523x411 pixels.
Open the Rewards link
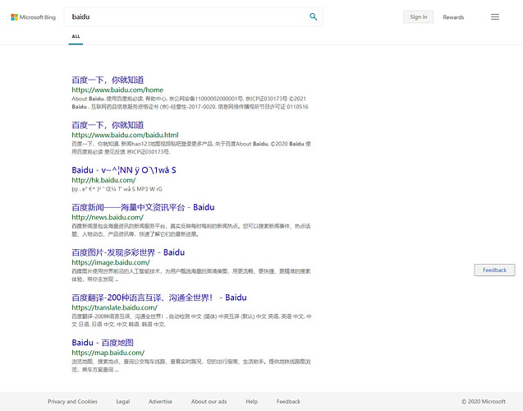(453, 17)
